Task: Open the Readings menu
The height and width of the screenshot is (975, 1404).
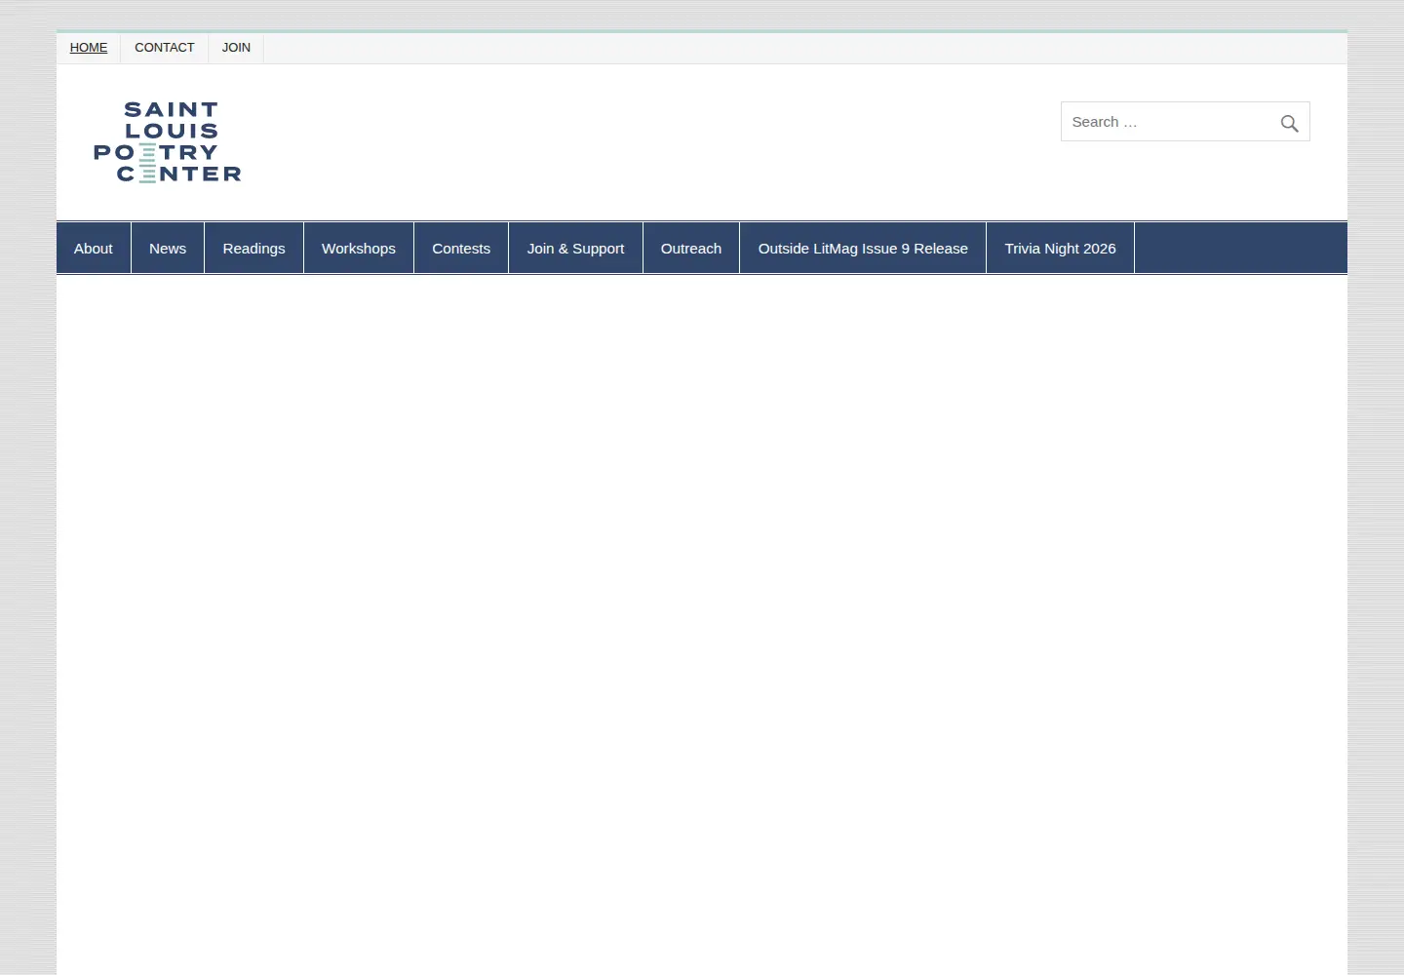Action: [x=253, y=249]
